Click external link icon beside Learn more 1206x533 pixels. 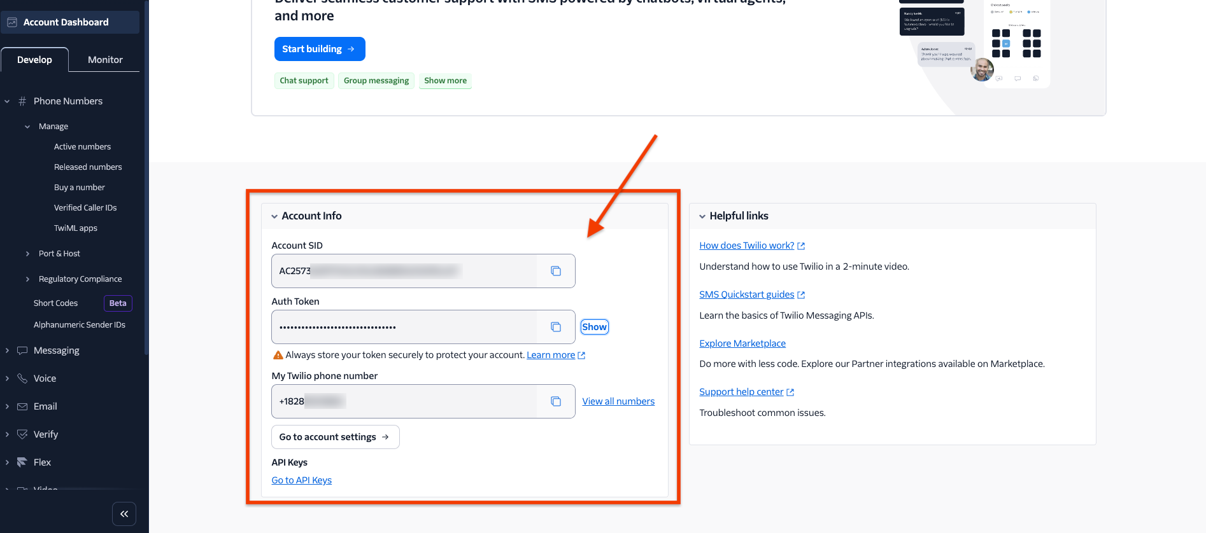pyautogui.click(x=581, y=356)
